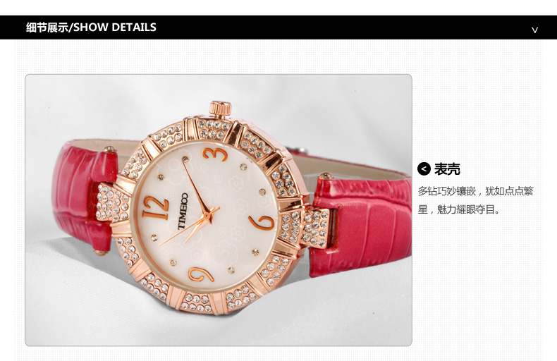The image size is (557, 361).
Task: Click the numeral 3 on the watch dial
Action: 215,154
